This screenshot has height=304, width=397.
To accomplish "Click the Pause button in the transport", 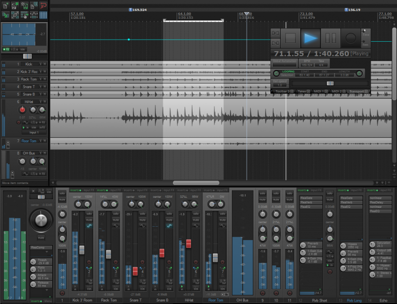I will tap(331, 38).
